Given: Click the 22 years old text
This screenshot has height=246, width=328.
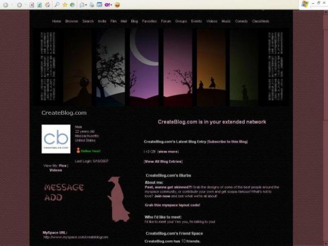Looking at the screenshot, I should point(84,131).
